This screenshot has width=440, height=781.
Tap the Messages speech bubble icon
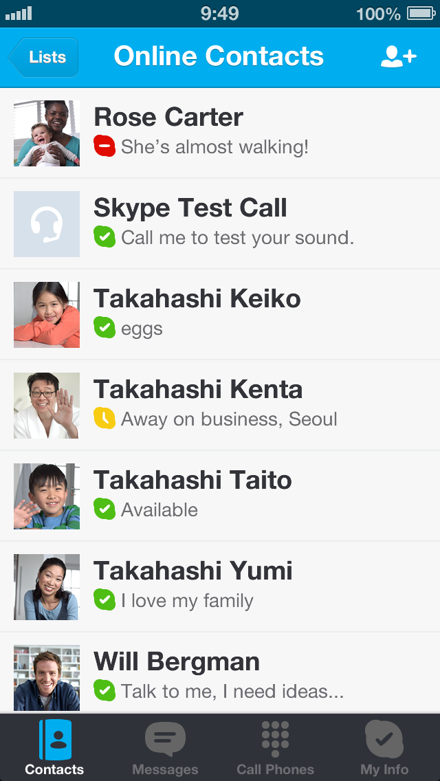(x=165, y=739)
